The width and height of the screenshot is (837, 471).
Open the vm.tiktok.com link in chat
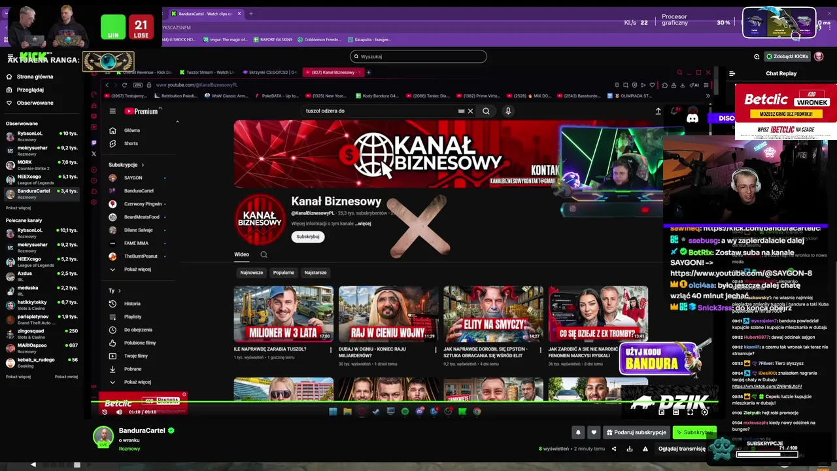pos(767,387)
